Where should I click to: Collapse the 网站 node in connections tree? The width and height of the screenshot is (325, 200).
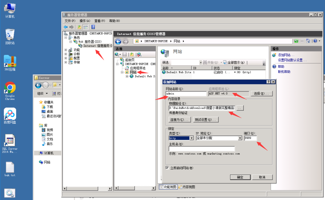(122, 72)
